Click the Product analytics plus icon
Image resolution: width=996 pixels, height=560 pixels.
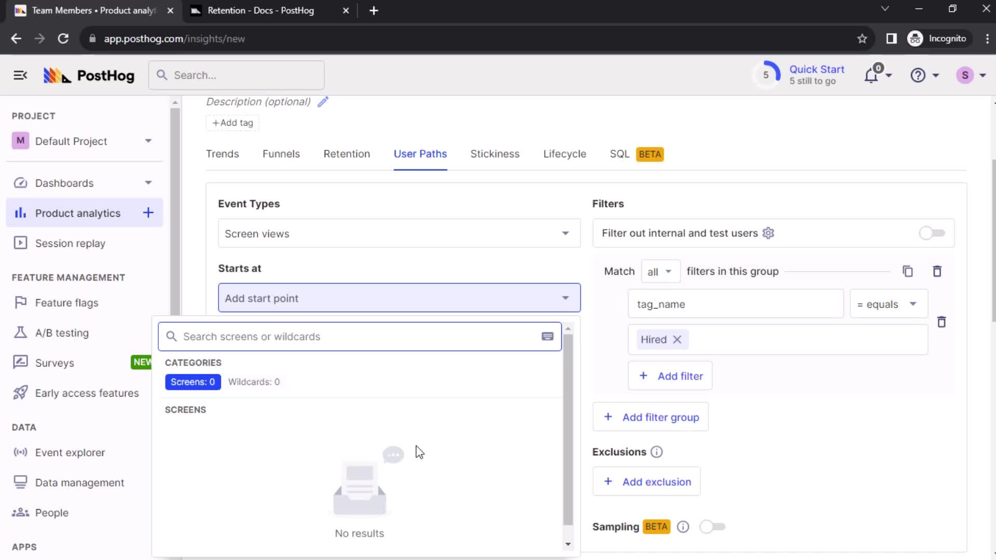(x=148, y=213)
